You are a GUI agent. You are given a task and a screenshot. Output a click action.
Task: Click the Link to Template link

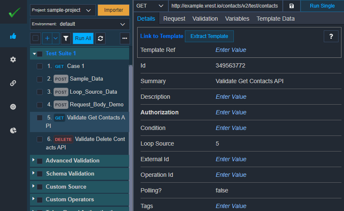(x=162, y=36)
